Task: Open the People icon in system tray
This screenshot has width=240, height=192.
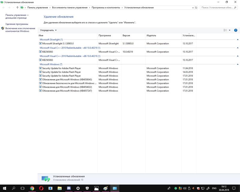Action: tap(169, 188)
